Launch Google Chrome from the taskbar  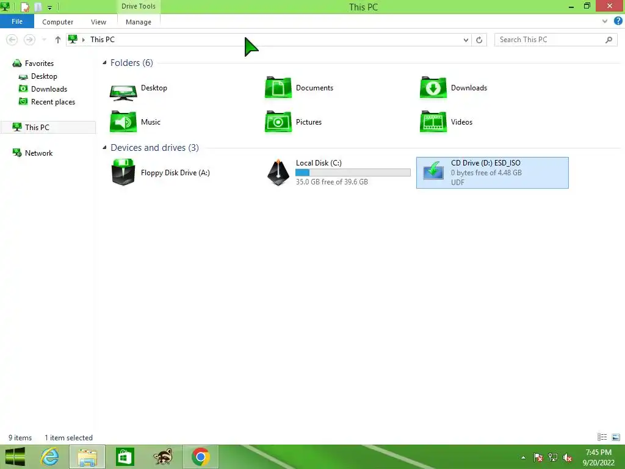(x=200, y=457)
